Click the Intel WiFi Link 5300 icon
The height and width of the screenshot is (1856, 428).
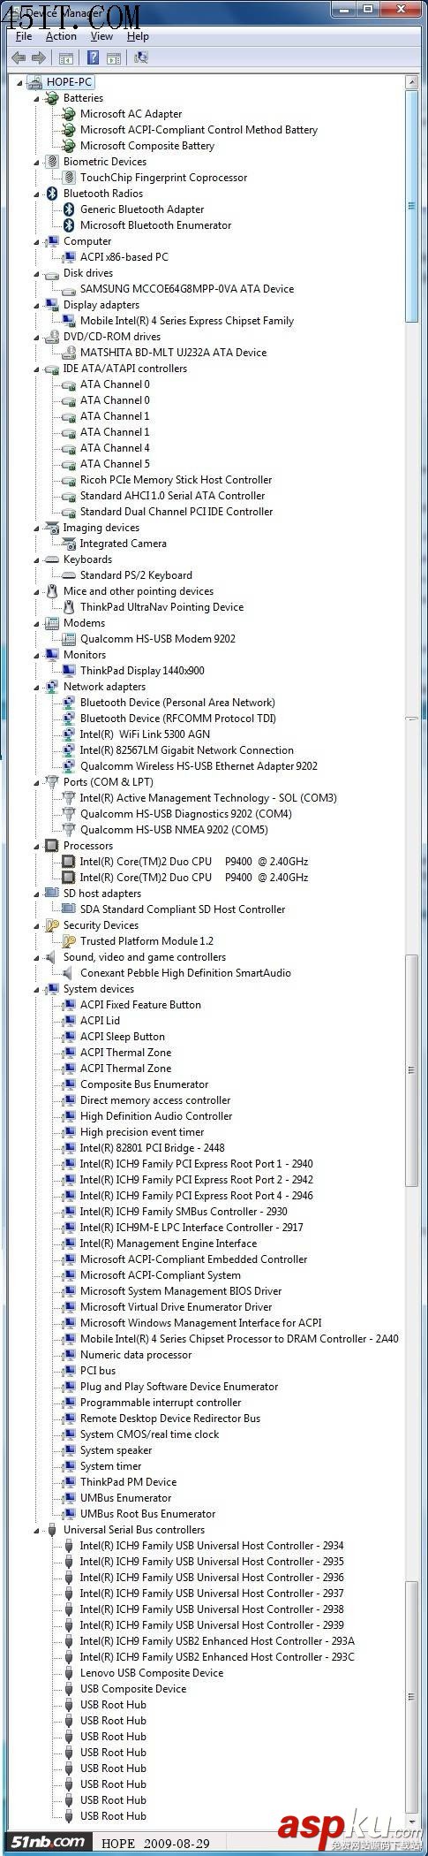(x=69, y=734)
